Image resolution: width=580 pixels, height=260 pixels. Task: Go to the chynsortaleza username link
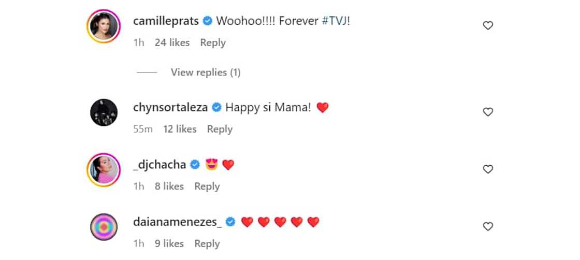[170, 108]
